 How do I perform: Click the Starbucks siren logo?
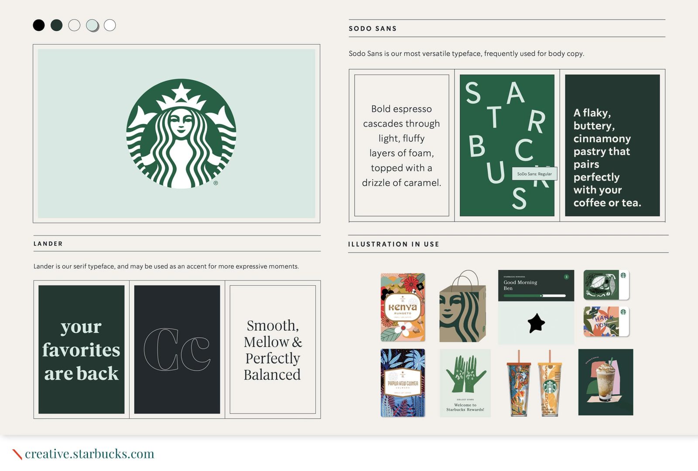pos(181,133)
